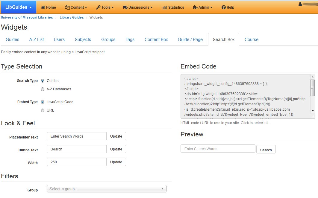Click Update for Width

tap(116, 162)
